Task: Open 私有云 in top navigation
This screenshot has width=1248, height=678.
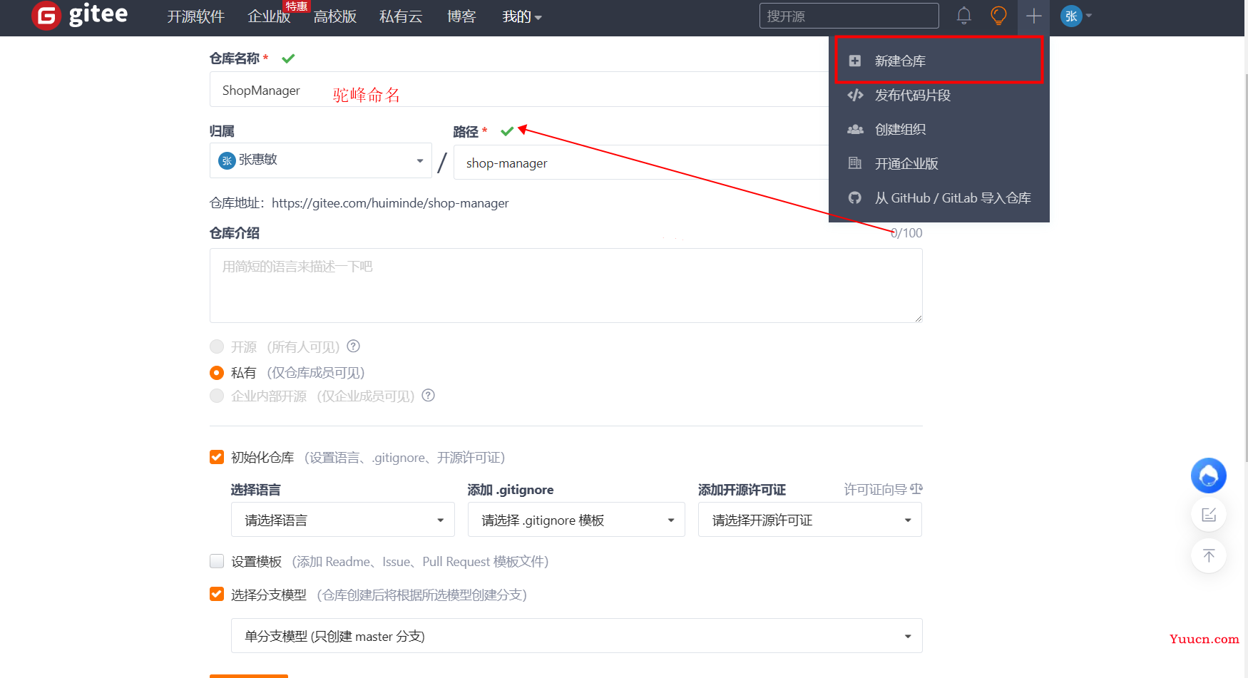Action: [x=401, y=16]
